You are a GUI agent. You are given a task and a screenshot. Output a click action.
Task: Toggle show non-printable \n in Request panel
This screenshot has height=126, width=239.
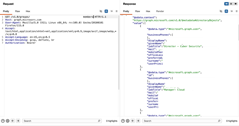[112, 11]
